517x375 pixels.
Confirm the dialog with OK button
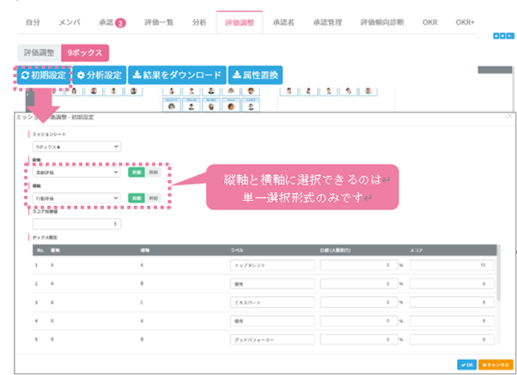point(467,365)
